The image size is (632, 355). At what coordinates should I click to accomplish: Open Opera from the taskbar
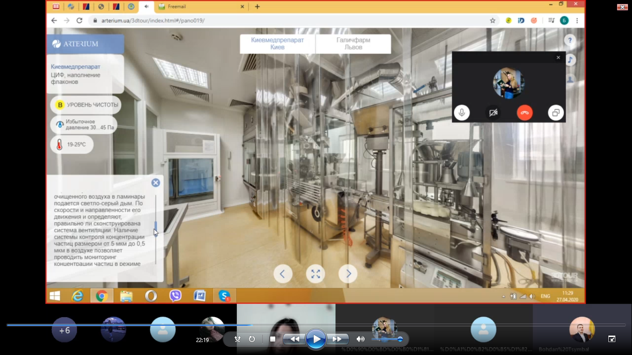151,296
